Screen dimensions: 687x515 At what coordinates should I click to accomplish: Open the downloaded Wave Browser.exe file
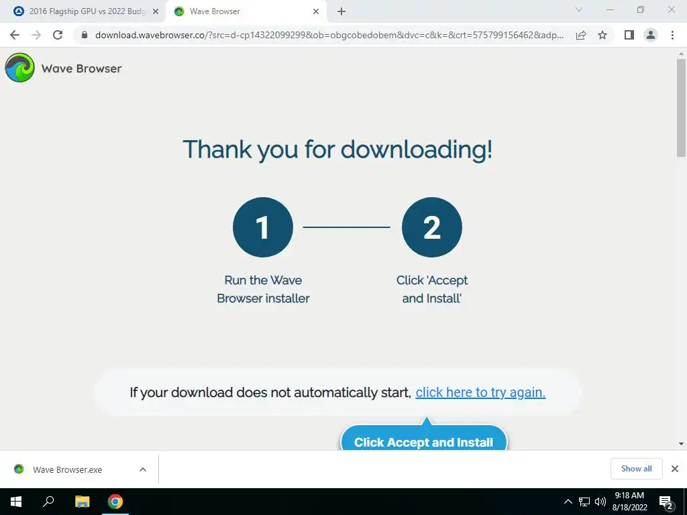point(67,469)
